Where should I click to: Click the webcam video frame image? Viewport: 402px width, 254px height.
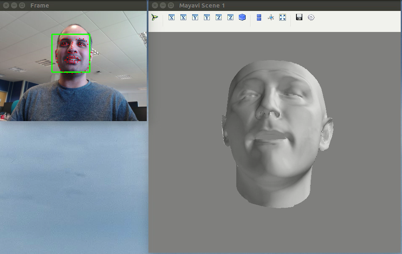(x=74, y=66)
